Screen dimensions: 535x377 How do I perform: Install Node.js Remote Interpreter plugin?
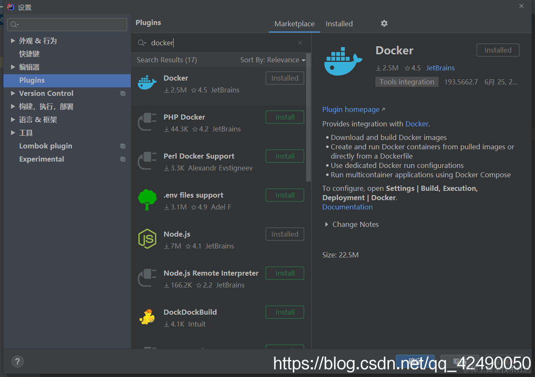point(285,273)
